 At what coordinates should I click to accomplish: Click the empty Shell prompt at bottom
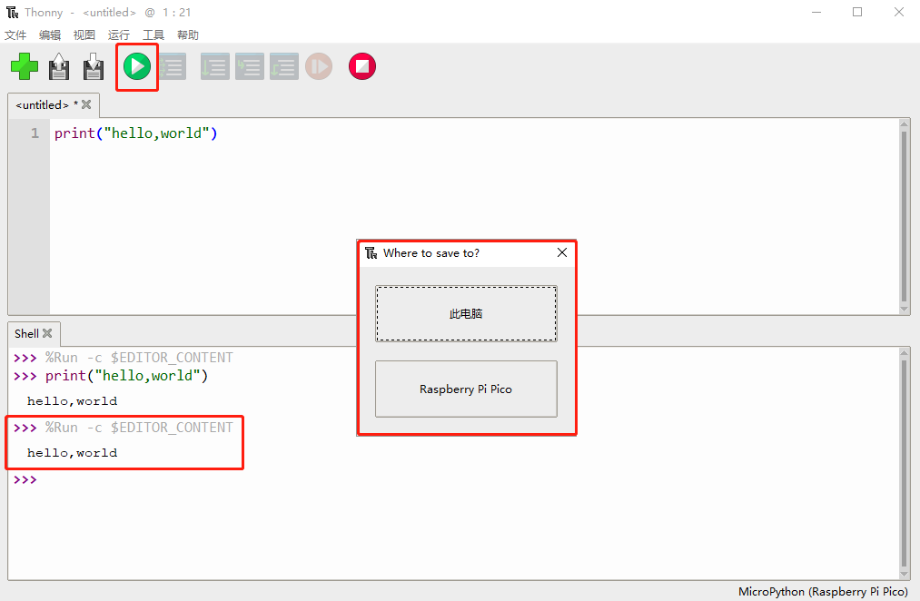25,479
